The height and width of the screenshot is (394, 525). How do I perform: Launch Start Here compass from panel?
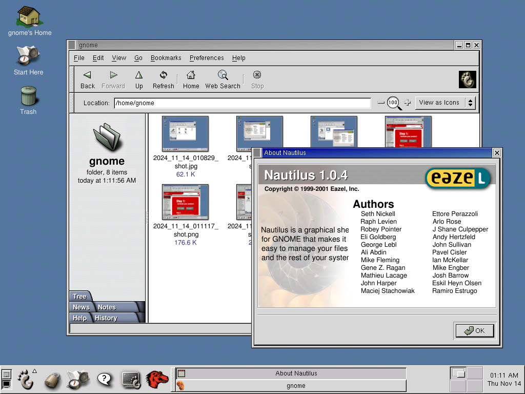[x=78, y=380]
